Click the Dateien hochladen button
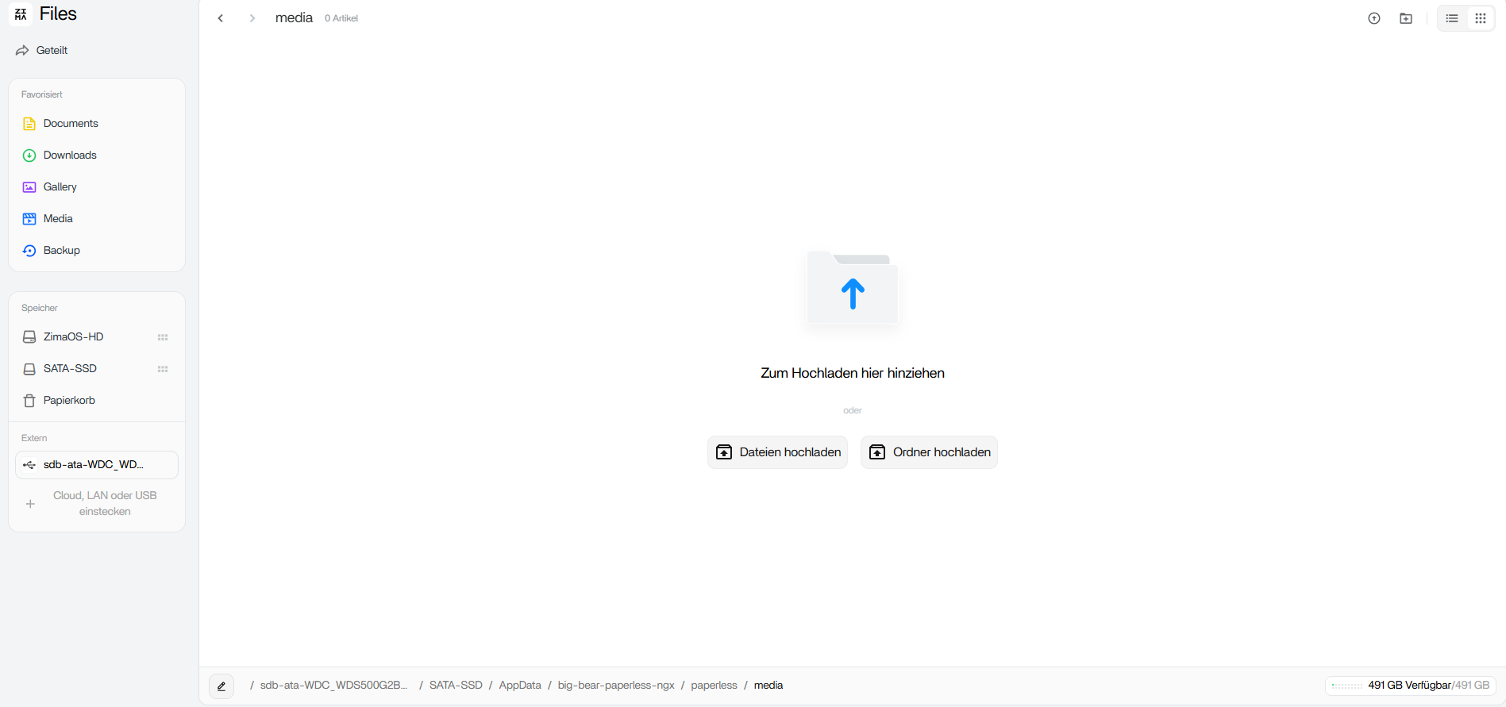 [x=777, y=452]
